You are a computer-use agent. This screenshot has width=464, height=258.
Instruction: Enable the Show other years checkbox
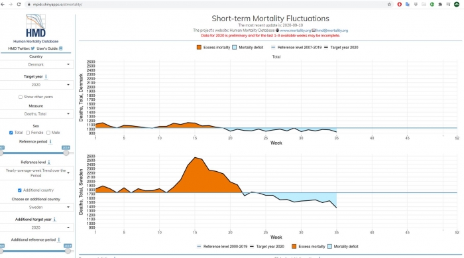tap(21, 97)
